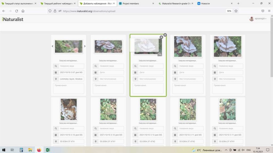The width and height of the screenshot is (273, 153).
Task: Click map pin icon in first card
Action: pos(56,79)
